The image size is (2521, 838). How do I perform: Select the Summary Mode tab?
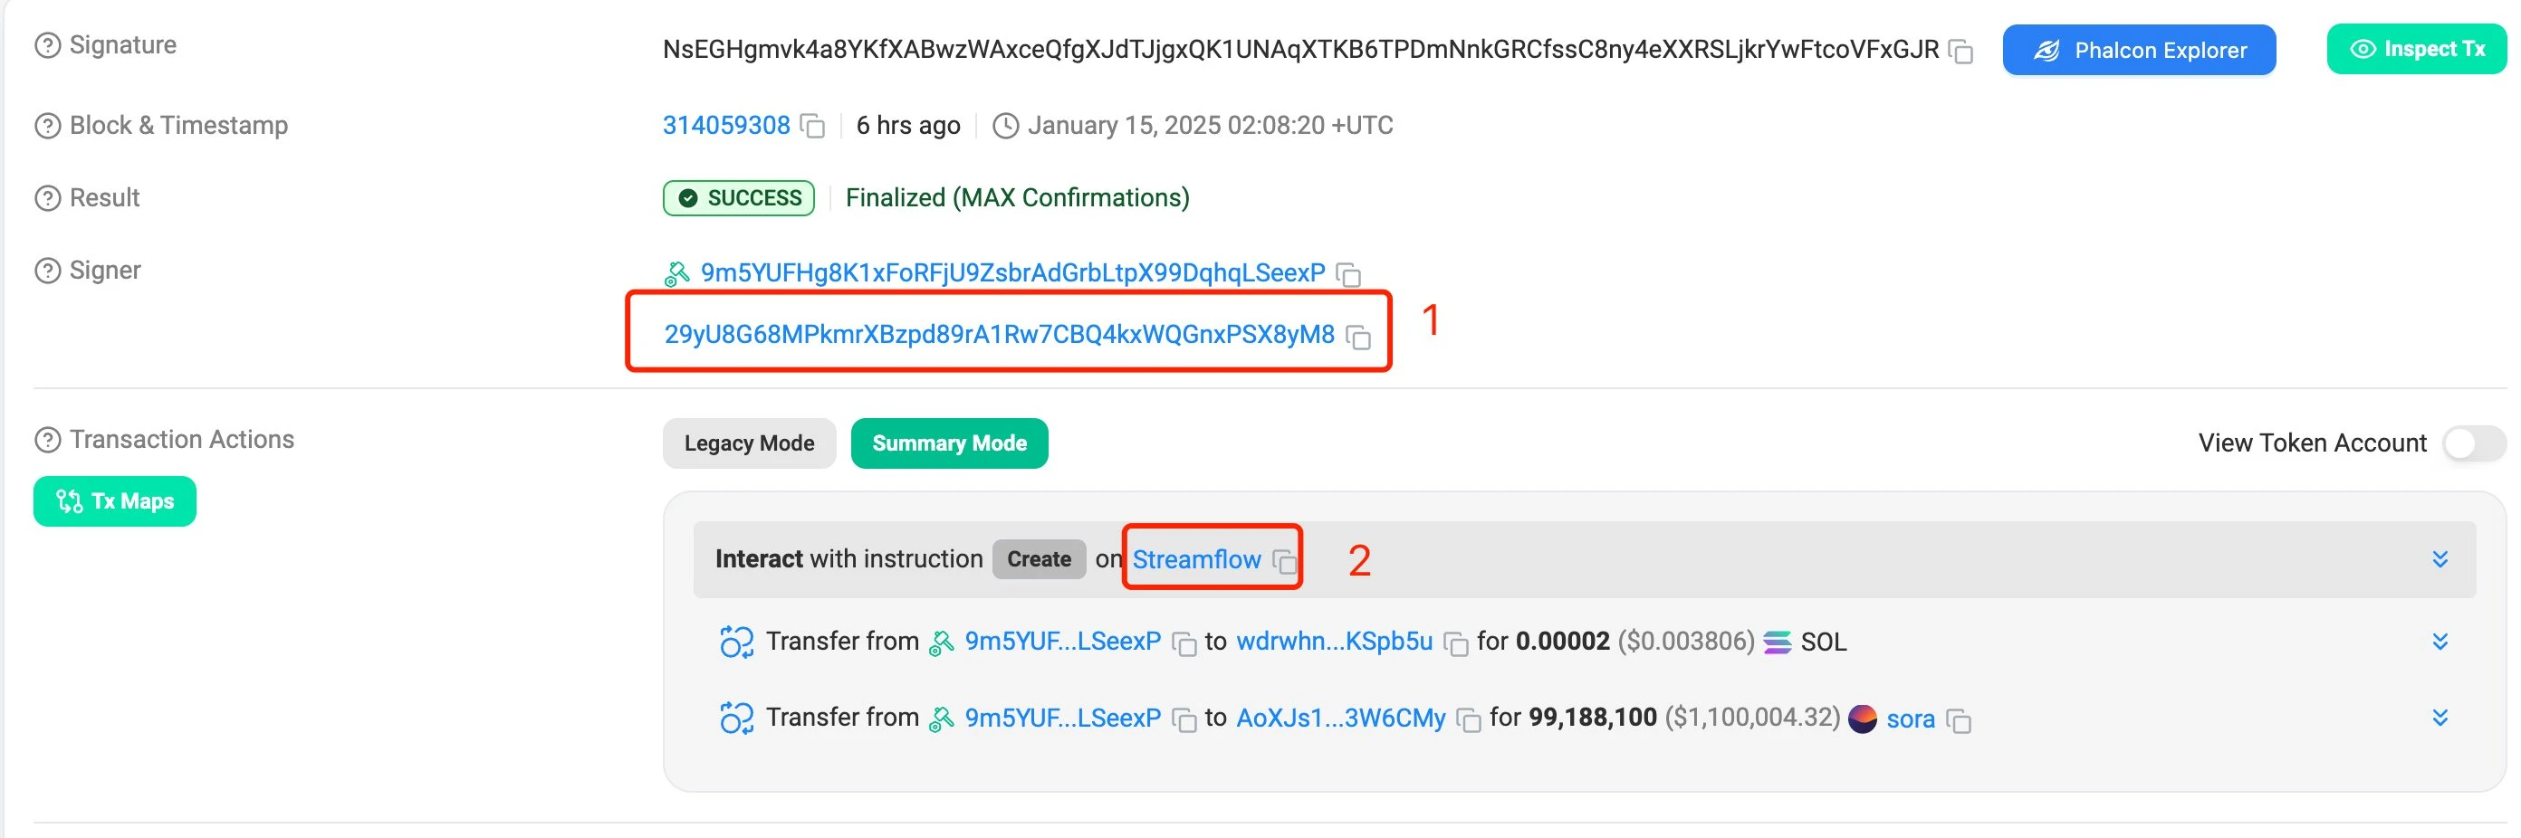(x=948, y=443)
